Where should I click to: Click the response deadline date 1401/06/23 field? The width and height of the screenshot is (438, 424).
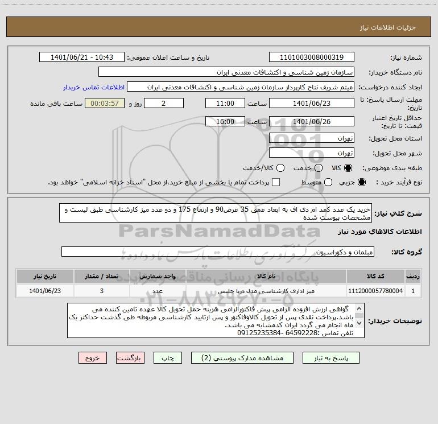pyautogui.click(x=312, y=103)
